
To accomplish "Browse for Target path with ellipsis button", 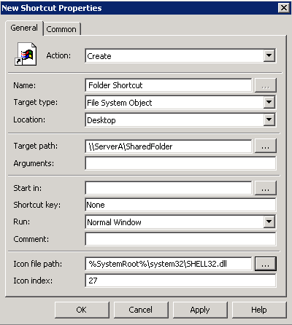I will click(265, 146).
